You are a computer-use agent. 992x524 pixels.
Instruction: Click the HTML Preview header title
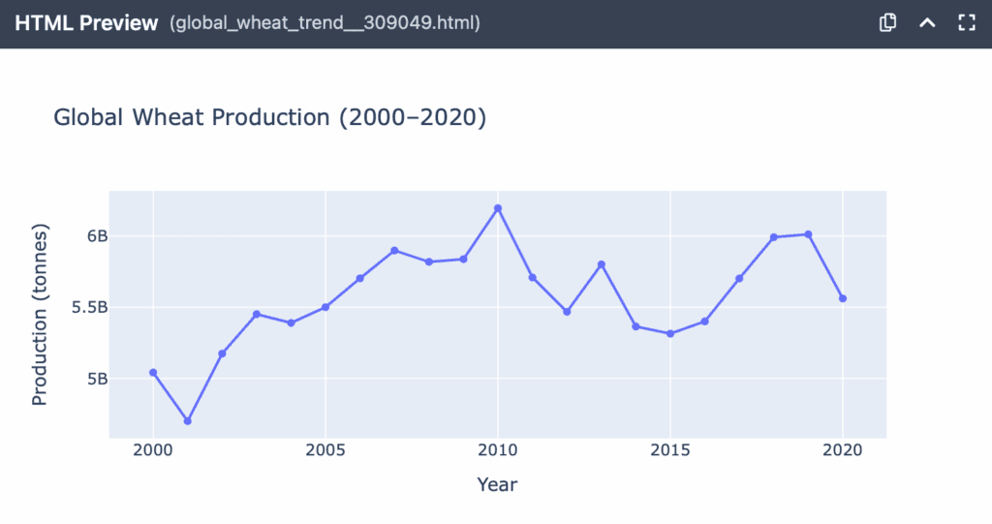tap(86, 23)
